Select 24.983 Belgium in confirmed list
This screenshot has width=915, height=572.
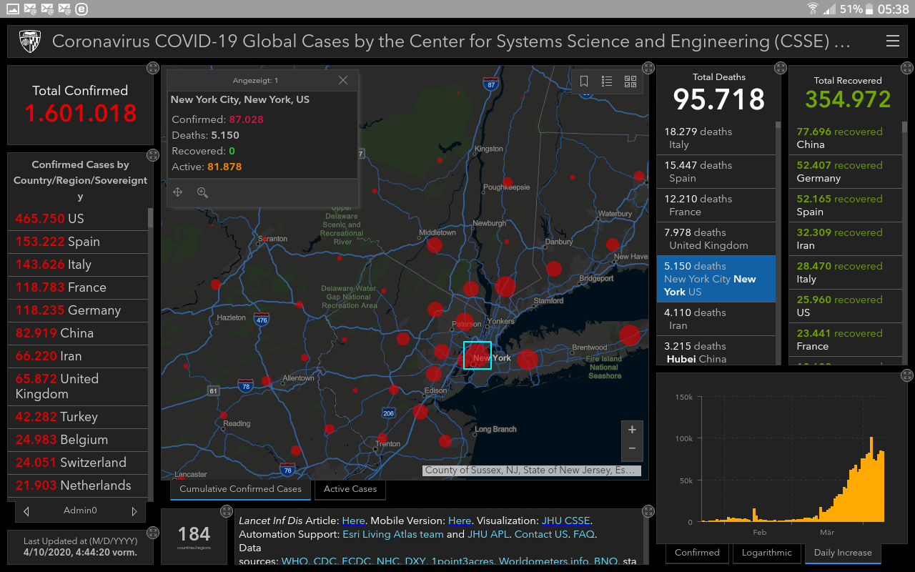coord(78,440)
